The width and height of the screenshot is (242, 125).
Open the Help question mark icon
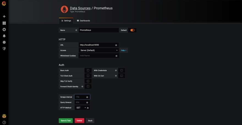click(4, 123)
